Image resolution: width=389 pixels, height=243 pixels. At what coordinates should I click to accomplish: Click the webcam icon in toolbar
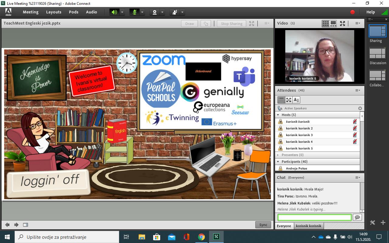pos(155,12)
